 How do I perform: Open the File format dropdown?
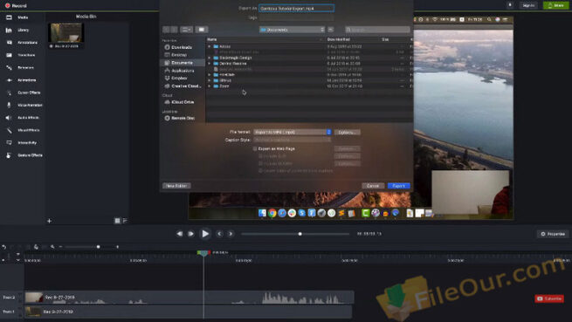(293, 132)
